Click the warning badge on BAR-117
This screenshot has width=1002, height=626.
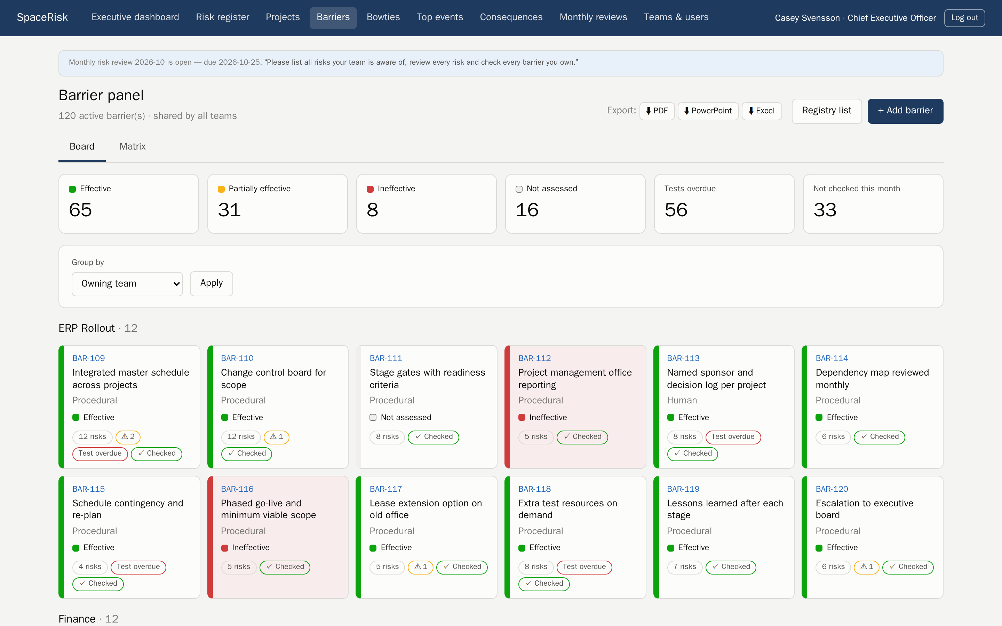421,567
